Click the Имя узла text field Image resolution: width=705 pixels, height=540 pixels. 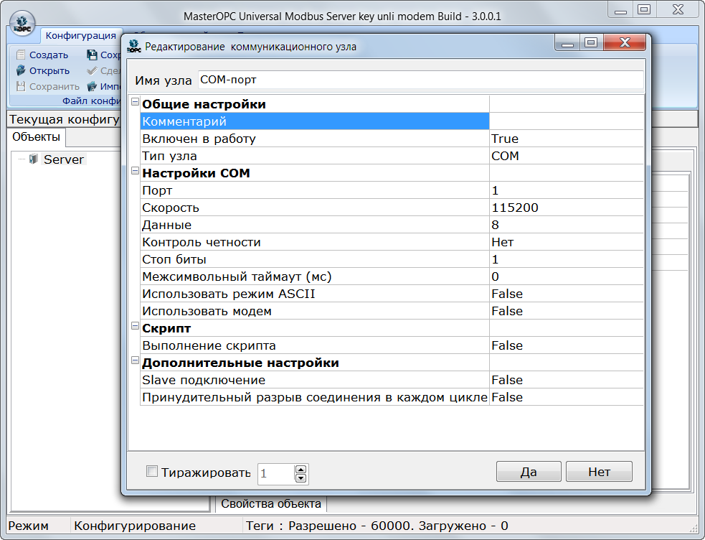[x=420, y=80]
